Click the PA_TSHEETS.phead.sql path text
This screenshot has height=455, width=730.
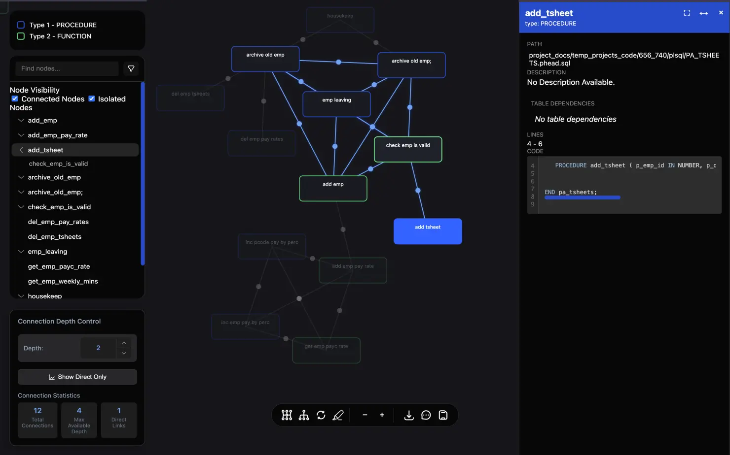(624, 59)
